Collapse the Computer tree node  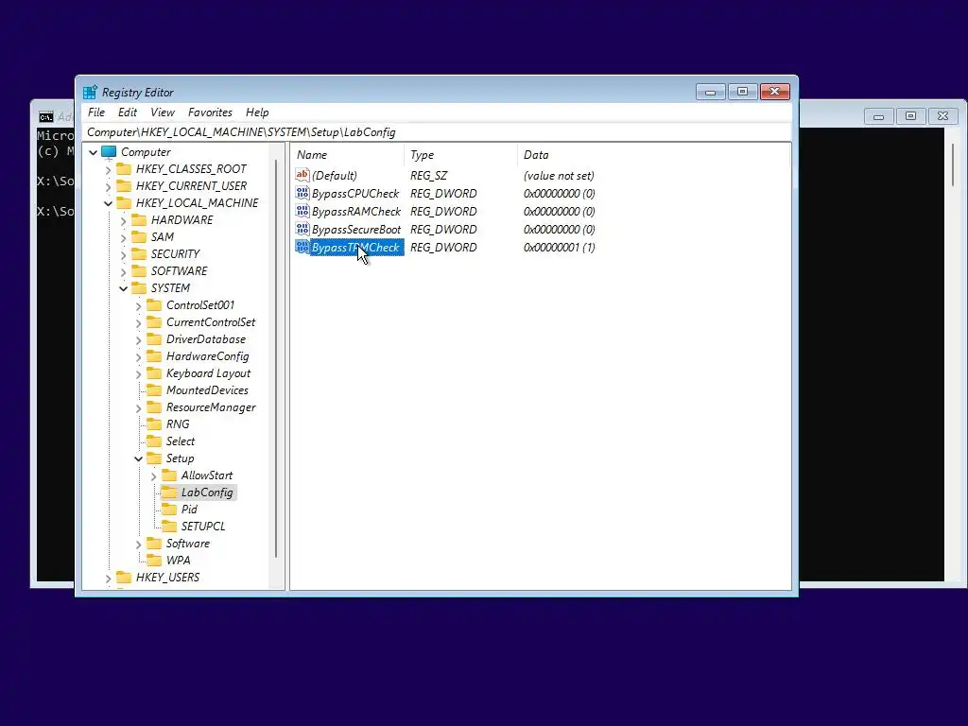[x=94, y=152]
